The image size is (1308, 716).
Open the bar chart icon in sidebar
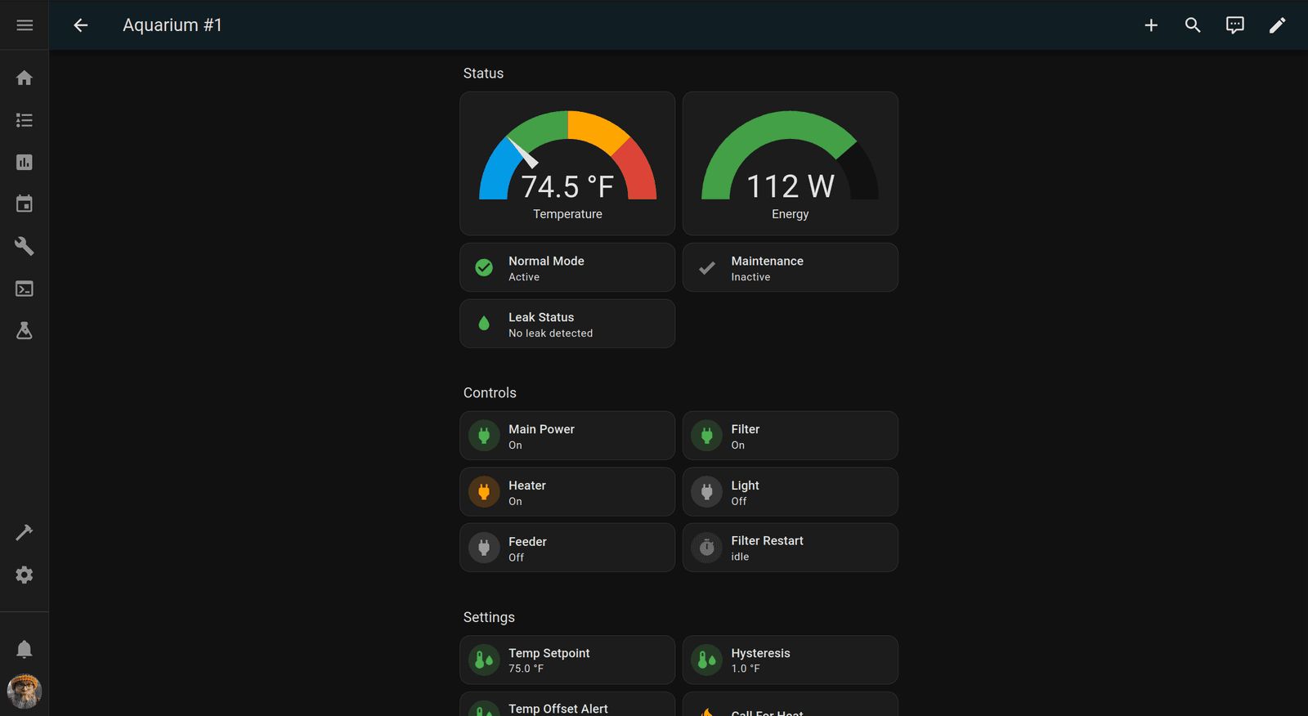[x=25, y=162]
